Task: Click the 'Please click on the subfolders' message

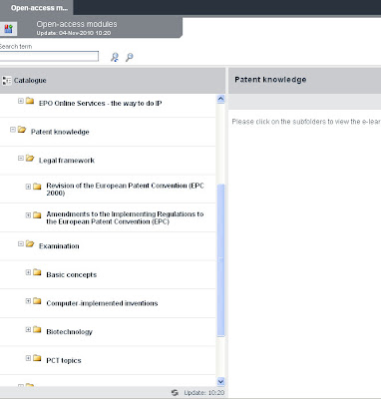Action: tap(306, 122)
